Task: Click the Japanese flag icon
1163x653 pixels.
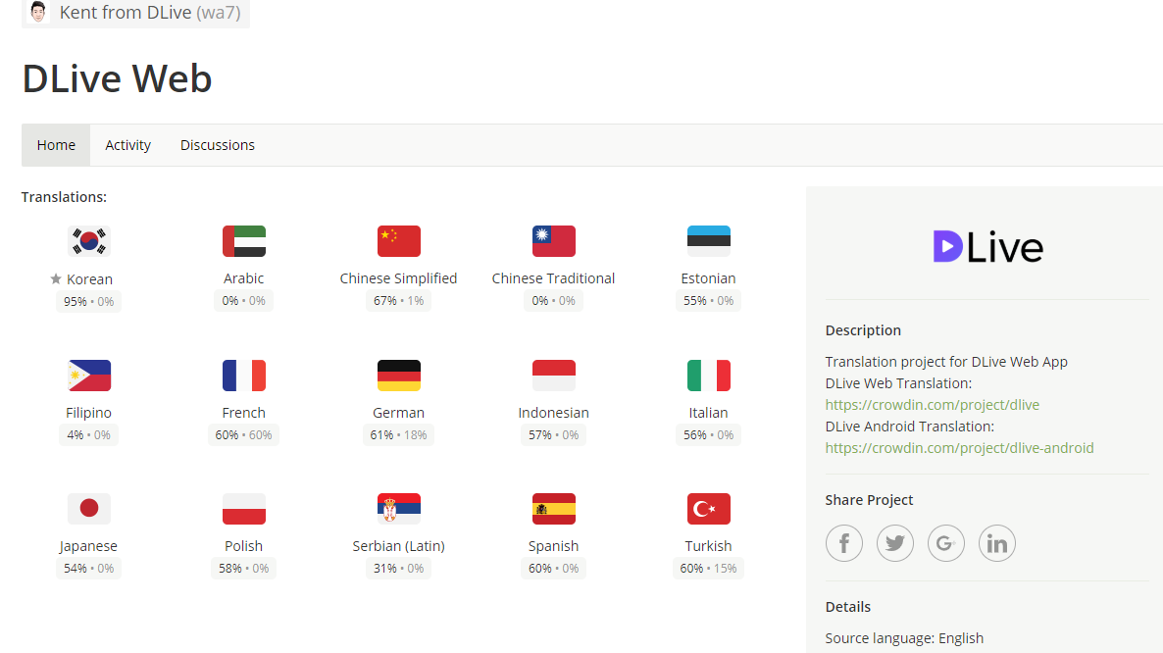Action: pyautogui.click(x=89, y=509)
